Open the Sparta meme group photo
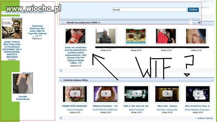Image resolution: width=217 pixels, height=122 pixels. [12, 29]
